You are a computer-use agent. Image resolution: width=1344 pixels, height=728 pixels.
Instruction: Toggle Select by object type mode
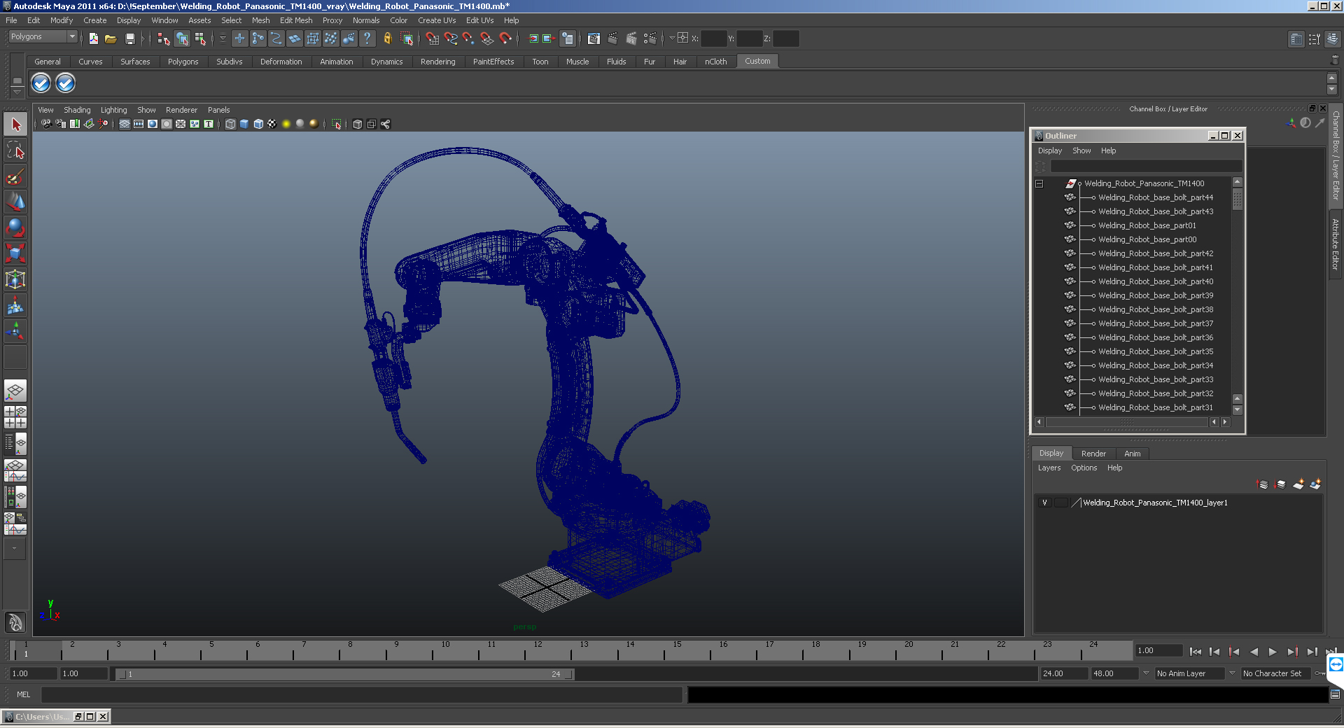(x=182, y=38)
